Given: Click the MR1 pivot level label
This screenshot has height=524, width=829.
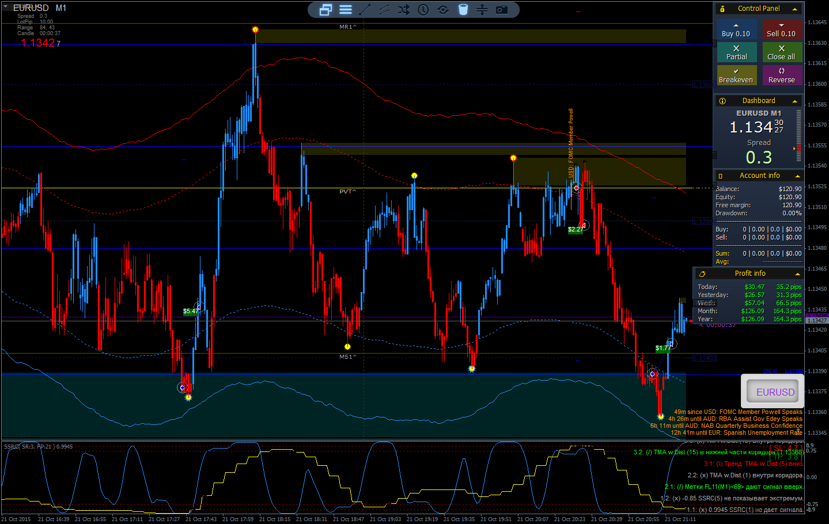Looking at the screenshot, I should [x=348, y=27].
